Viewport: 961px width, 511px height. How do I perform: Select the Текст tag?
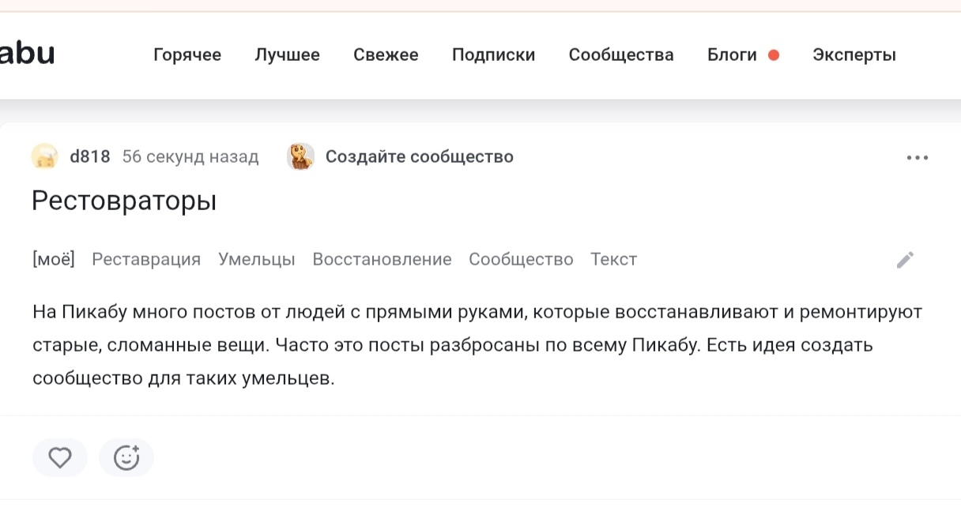pos(613,259)
